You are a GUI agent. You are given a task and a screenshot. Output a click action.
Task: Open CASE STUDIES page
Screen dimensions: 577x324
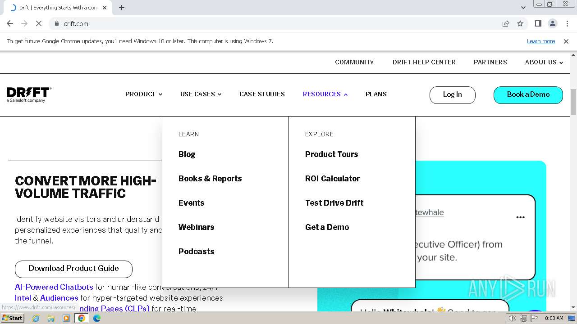262,94
